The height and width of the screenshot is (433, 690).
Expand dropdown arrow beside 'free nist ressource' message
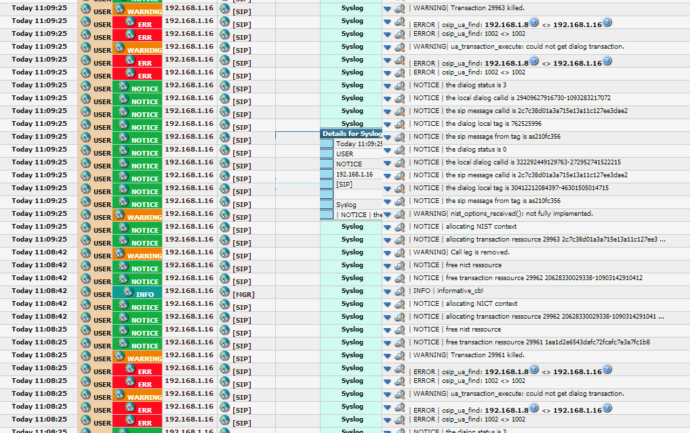387,330
